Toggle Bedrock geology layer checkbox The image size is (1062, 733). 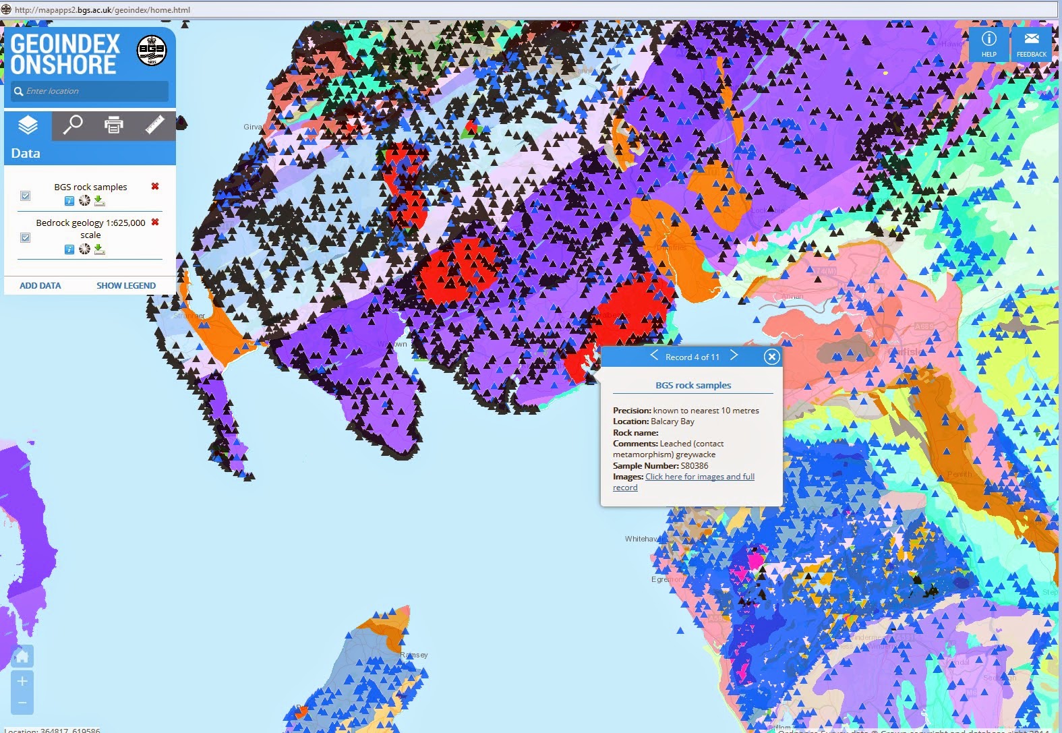click(25, 237)
